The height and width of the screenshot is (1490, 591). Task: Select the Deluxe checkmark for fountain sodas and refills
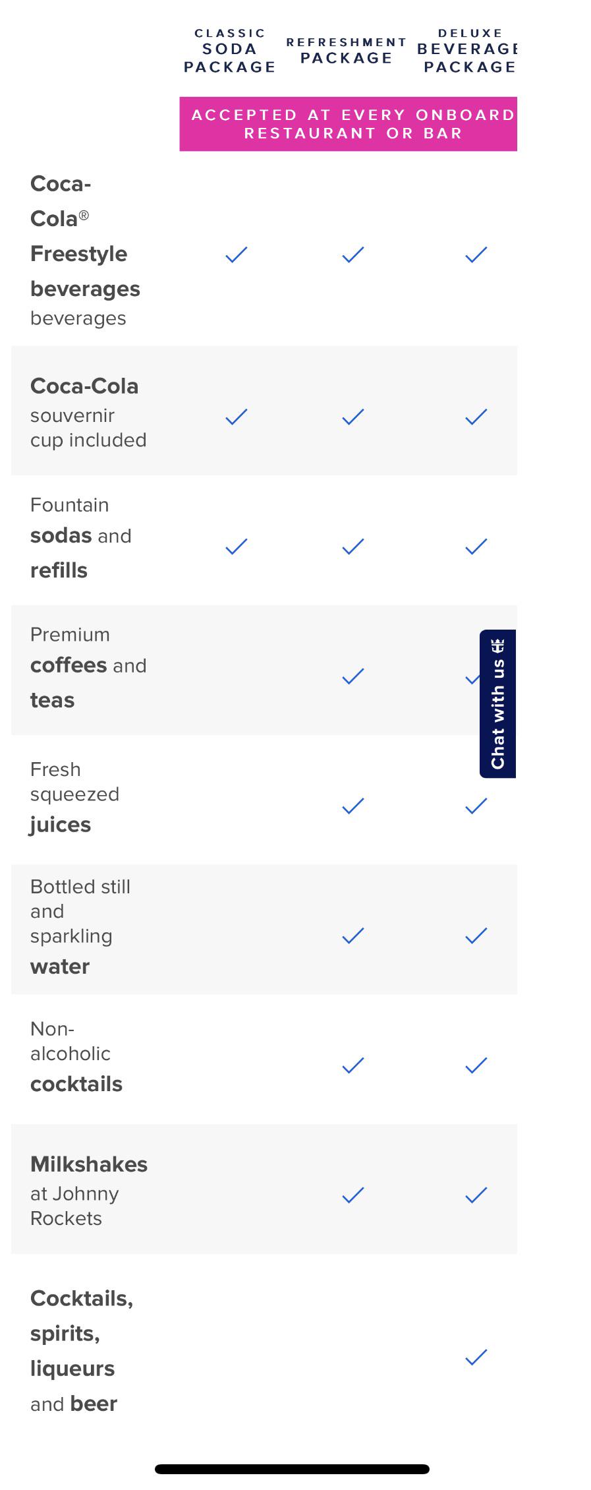(x=476, y=545)
